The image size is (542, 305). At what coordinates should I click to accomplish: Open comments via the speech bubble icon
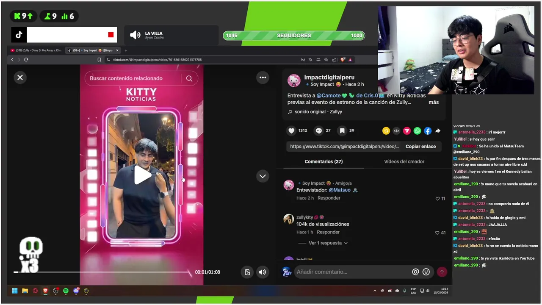point(319,130)
